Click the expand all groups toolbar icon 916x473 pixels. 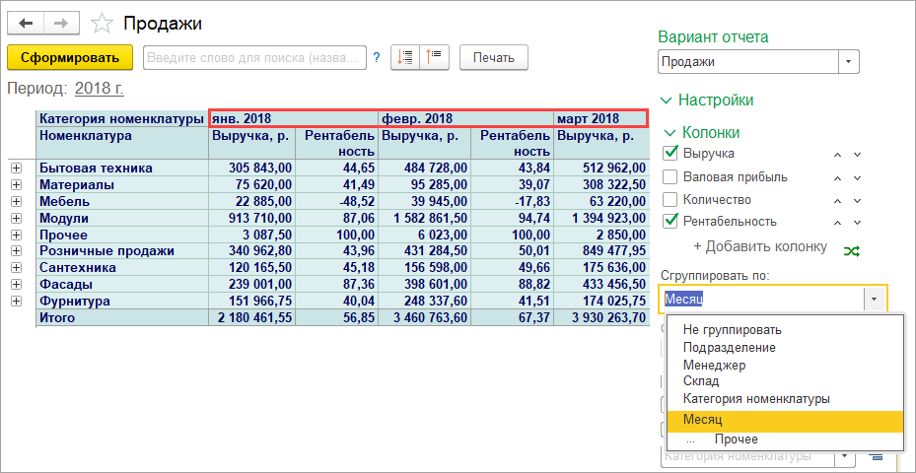(x=404, y=58)
